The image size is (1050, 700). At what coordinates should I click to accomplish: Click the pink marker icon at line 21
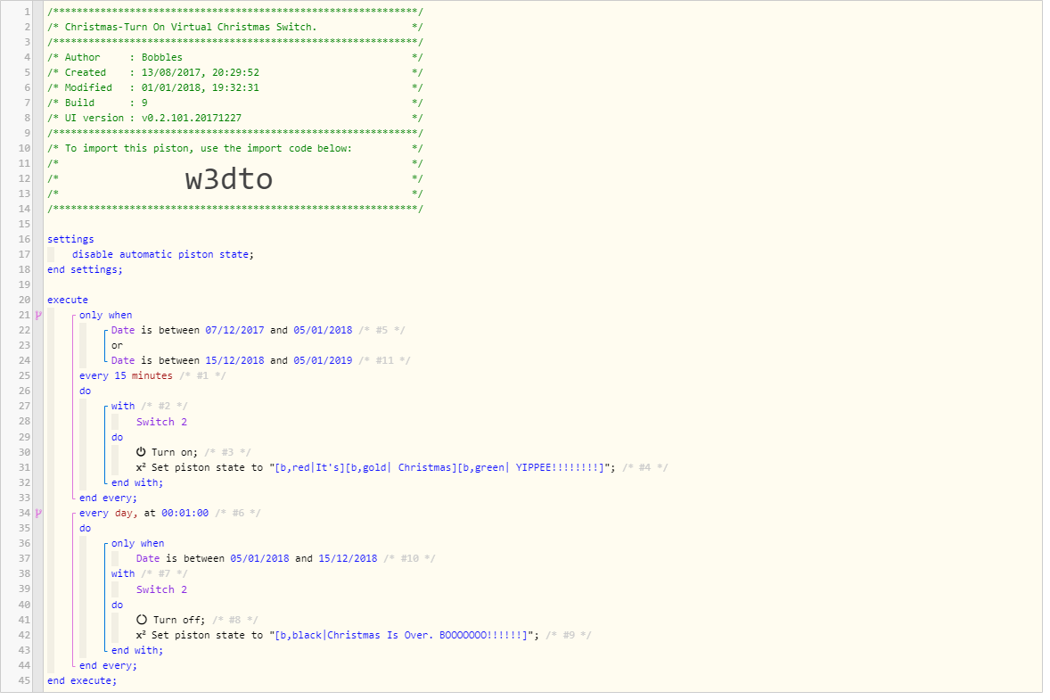pyautogui.click(x=38, y=315)
